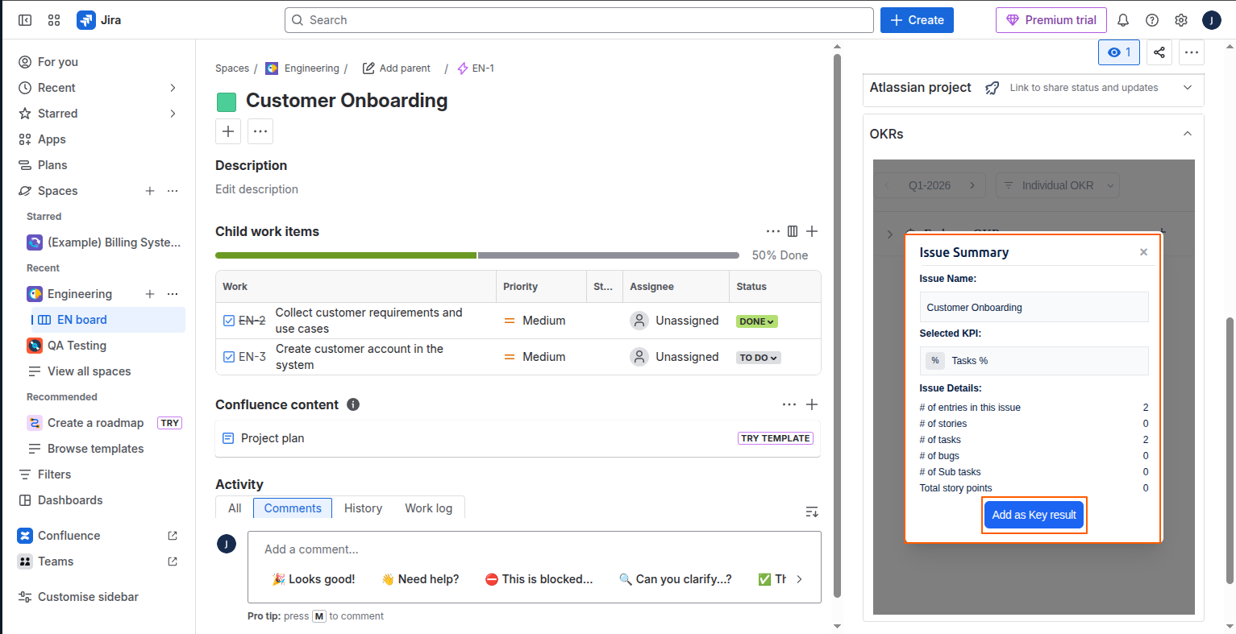Collapse the OKRs panel
This screenshot has width=1236, height=634.
click(1188, 134)
